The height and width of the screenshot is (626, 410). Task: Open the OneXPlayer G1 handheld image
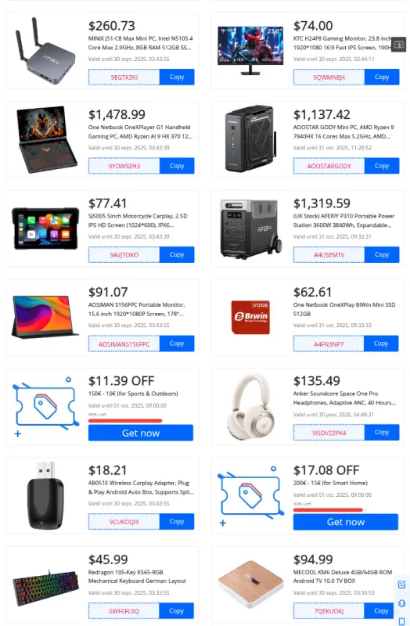tap(47, 139)
